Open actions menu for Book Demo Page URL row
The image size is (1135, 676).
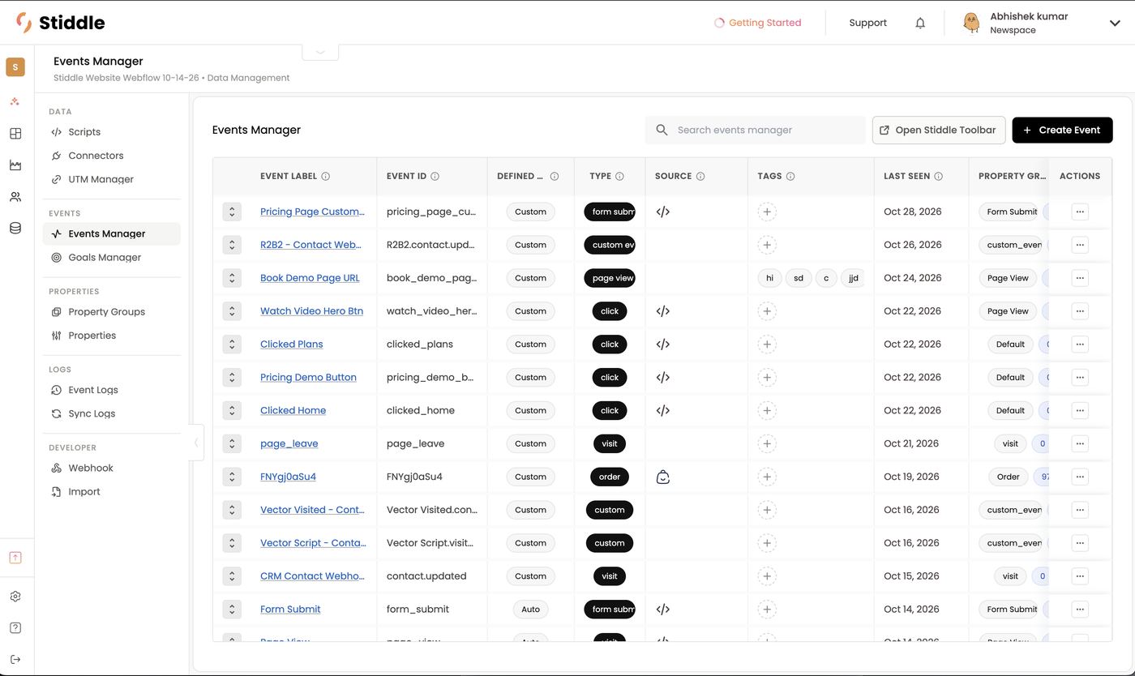pyautogui.click(x=1080, y=278)
